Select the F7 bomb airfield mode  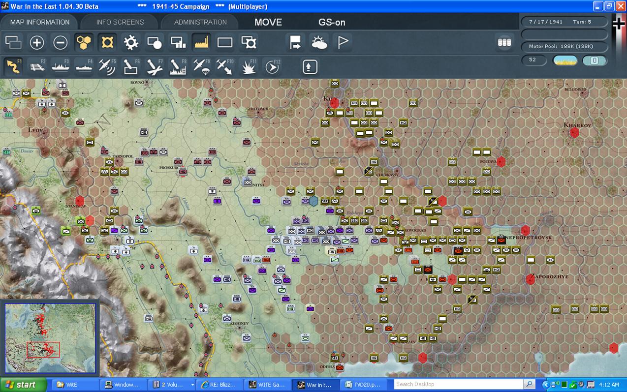[155, 66]
